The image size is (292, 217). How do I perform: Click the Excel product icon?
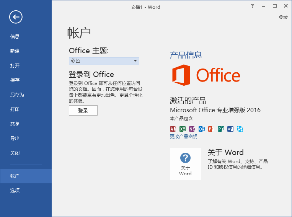click(183, 129)
